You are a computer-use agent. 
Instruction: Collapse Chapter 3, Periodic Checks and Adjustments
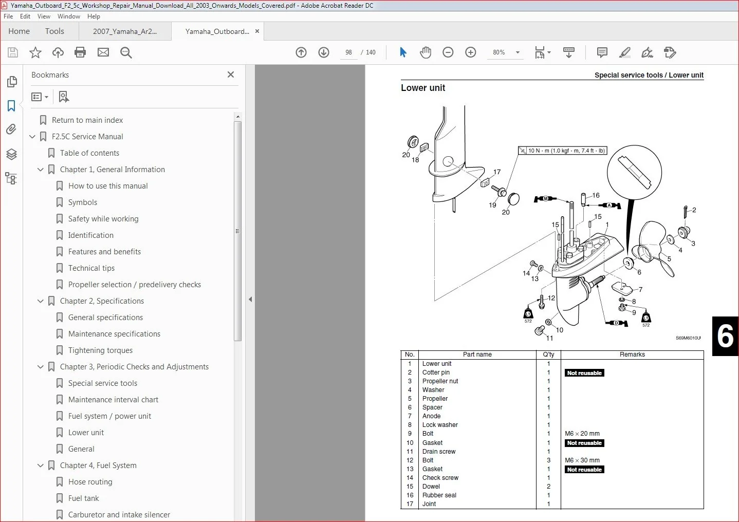pos(41,367)
